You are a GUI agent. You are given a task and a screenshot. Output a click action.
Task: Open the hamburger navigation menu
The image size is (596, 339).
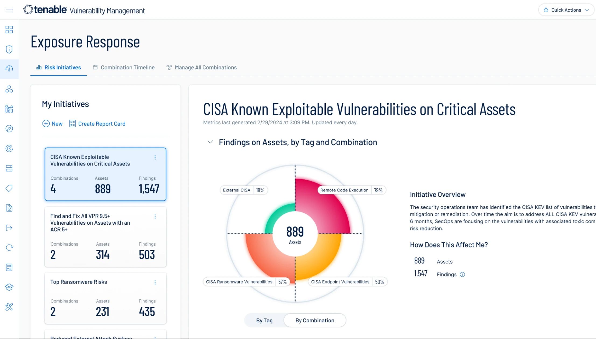coord(9,10)
